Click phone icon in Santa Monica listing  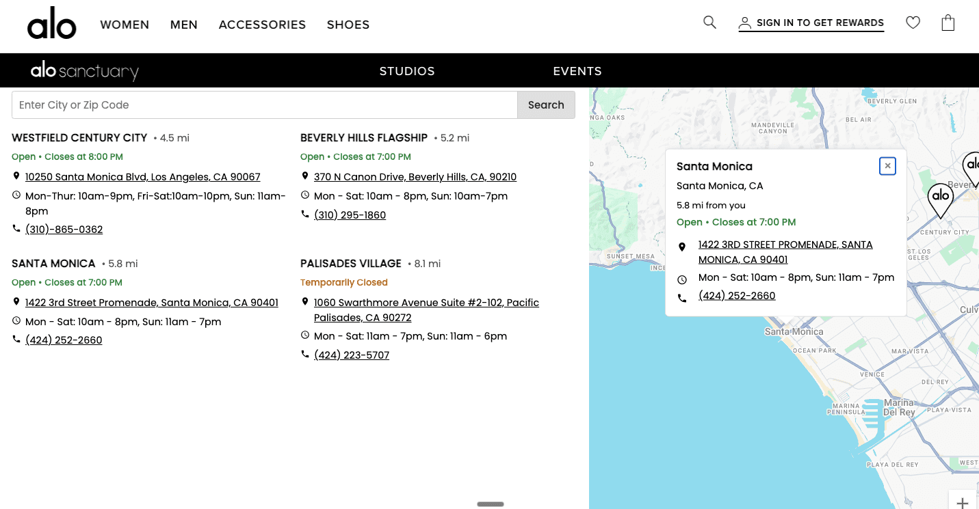point(16,339)
